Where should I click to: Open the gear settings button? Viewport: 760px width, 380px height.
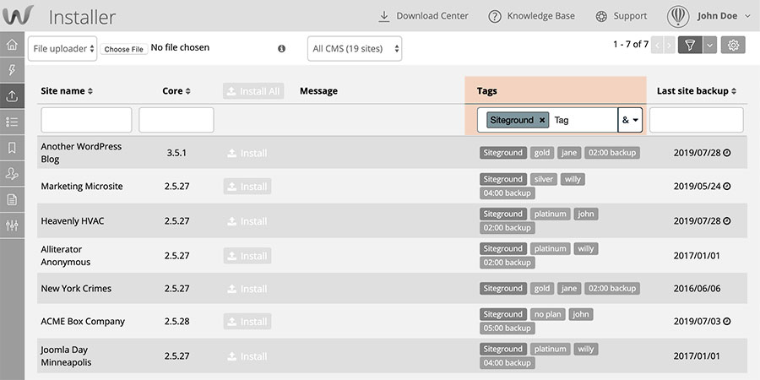pos(733,45)
